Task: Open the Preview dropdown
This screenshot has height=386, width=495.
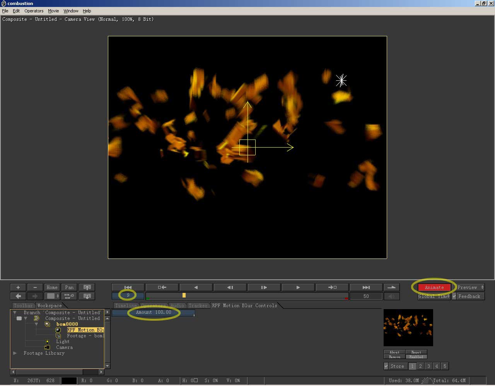Action: (x=470, y=287)
